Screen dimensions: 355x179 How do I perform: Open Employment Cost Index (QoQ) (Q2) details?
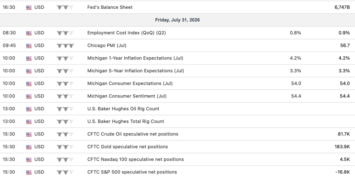pyautogui.click(x=127, y=33)
